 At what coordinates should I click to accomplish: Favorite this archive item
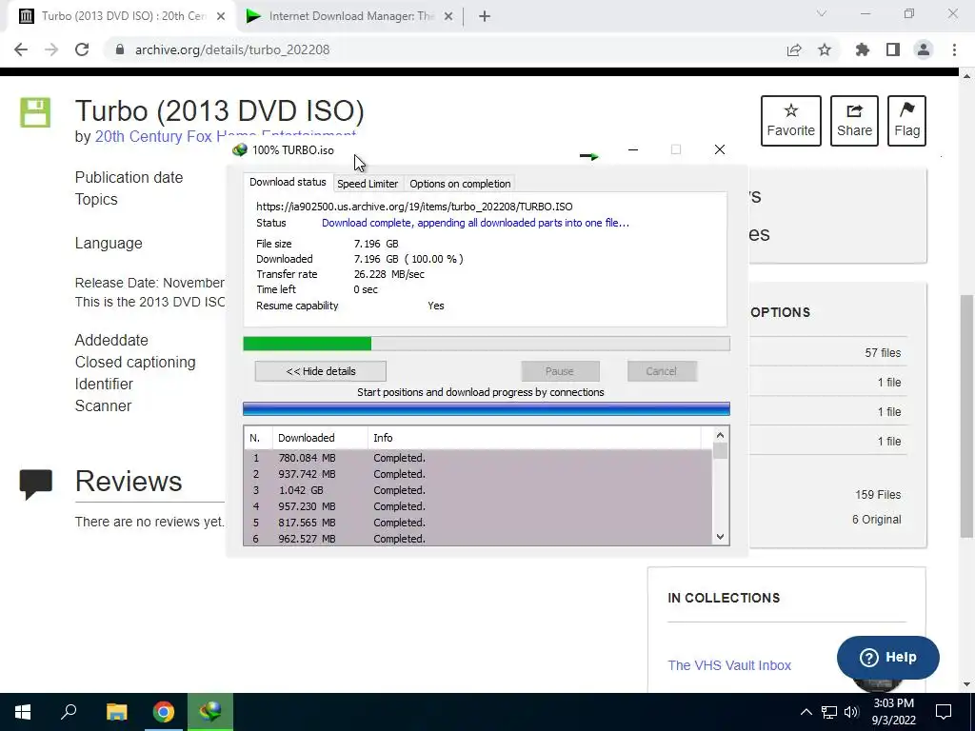(791, 121)
